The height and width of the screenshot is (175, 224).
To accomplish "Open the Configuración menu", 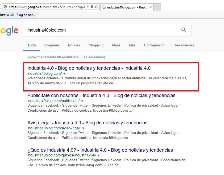I will coord(155,45).
